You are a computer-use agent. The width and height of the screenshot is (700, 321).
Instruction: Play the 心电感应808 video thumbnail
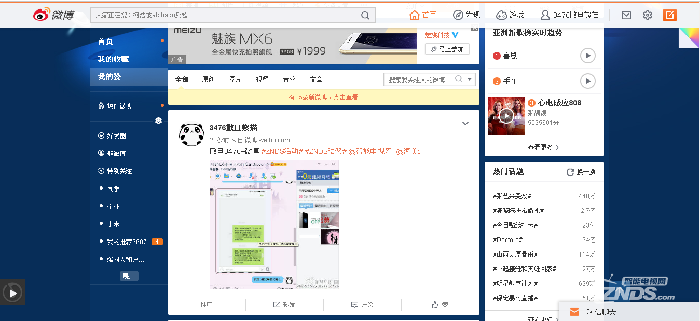click(x=506, y=116)
